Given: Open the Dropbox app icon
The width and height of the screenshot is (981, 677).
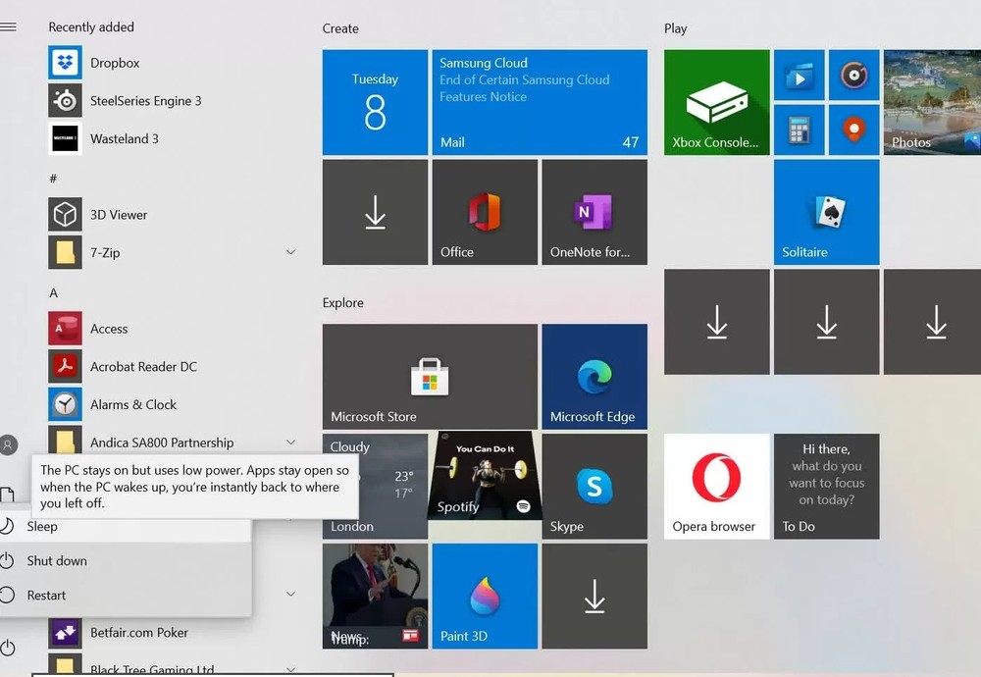Looking at the screenshot, I should (x=65, y=63).
